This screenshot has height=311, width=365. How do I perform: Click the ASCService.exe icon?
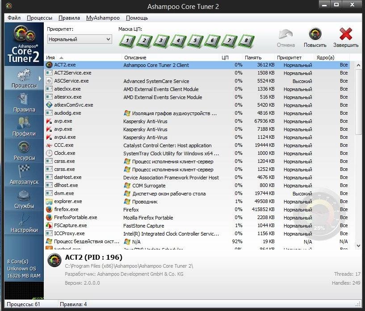49,81
